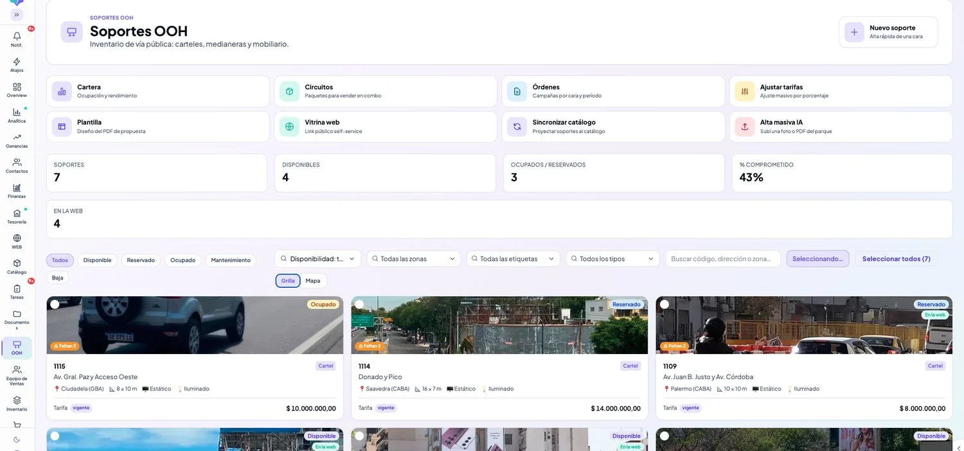Image resolution: width=964 pixels, height=451 pixels.
Task: Click address Av. Juan B. Justo y Av. Córdoba
Action: pos(708,377)
